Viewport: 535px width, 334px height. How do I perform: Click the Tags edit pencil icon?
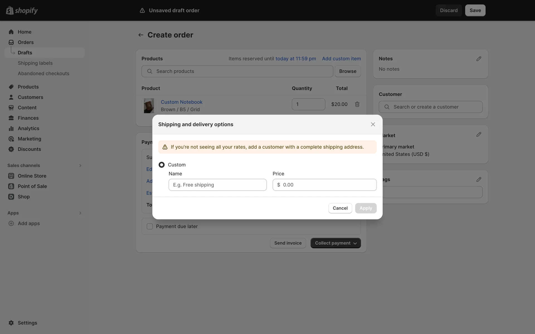click(x=478, y=180)
